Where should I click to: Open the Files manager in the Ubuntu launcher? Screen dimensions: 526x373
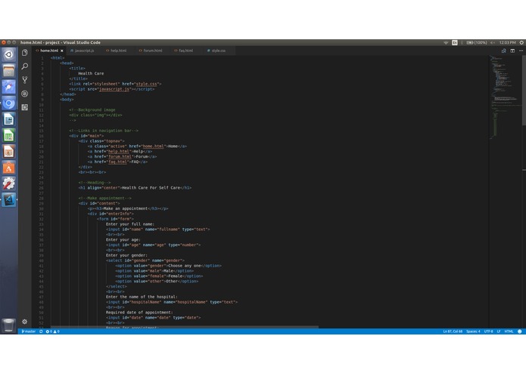[9, 70]
